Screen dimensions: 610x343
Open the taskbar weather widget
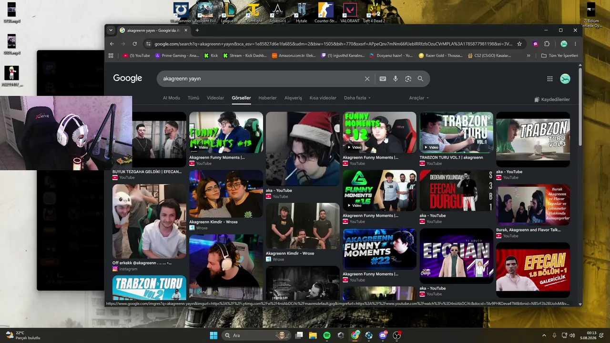[23, 335]
